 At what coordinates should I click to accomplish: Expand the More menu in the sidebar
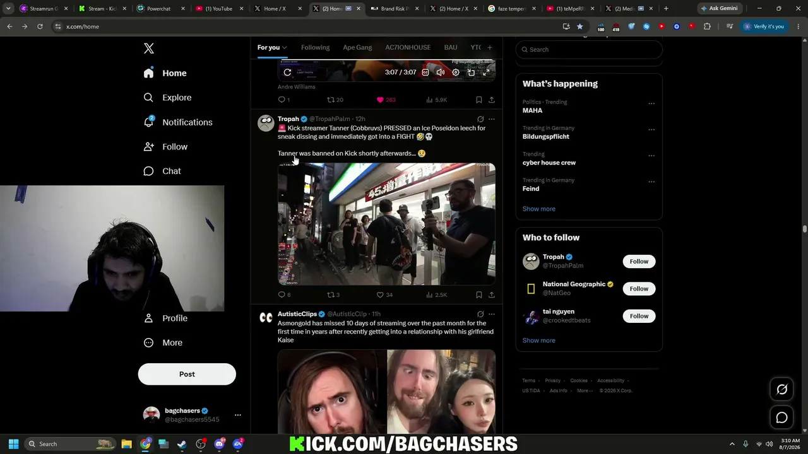click(163, 343)
